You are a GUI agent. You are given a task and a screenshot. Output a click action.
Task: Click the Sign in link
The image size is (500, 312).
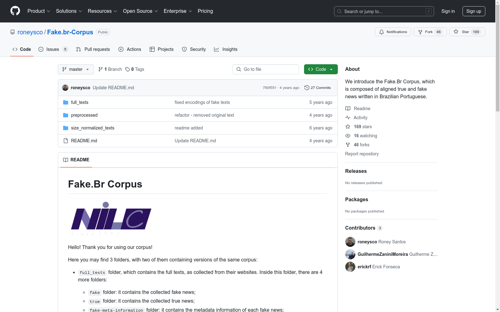pos(448,11)
